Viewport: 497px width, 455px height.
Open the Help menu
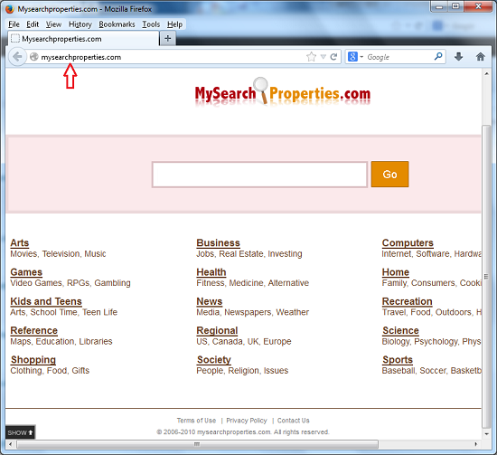point(174,24)
